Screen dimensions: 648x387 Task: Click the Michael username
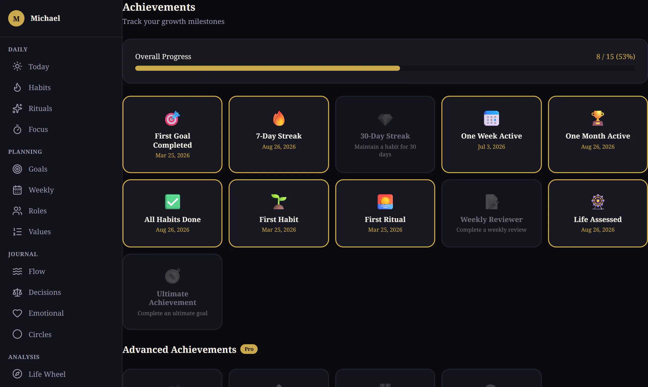45,18
